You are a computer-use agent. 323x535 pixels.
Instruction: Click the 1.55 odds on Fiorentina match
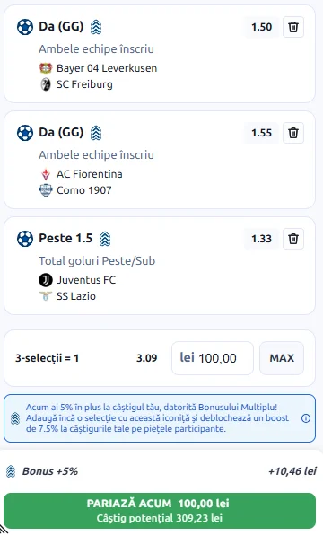pos(262,133)
